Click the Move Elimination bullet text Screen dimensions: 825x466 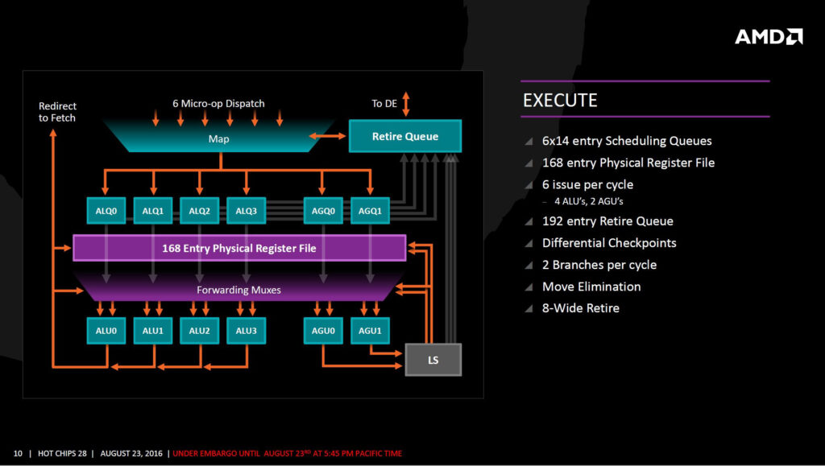tap(591, 287)
